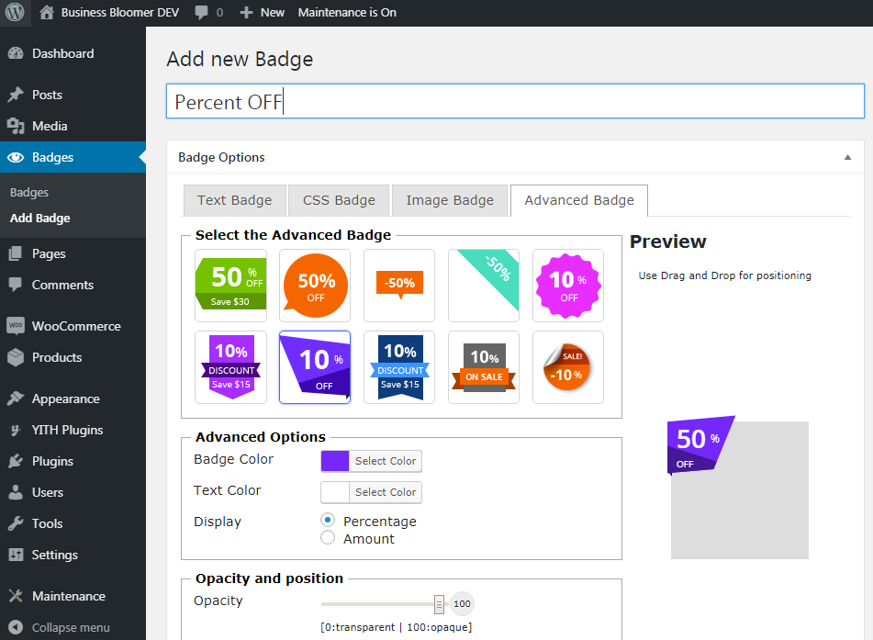Select the gray 10% ON SALE ribbon badge
Screen dimensions: 873x640
pos(484,366)
